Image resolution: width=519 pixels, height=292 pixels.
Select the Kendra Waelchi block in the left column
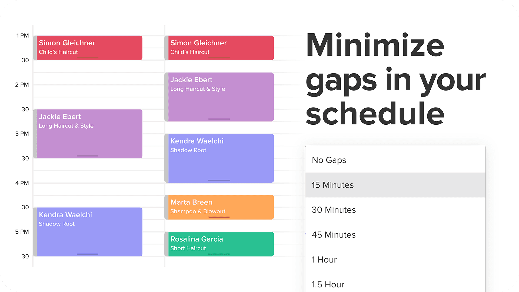(x=88, y=231)
